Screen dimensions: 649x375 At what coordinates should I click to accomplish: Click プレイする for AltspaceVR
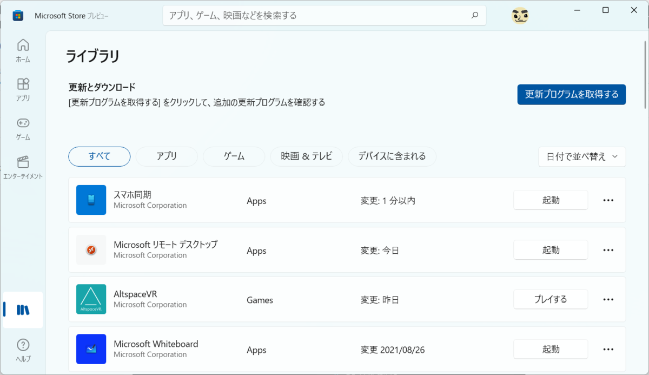pyautogui.click(x=551, y=300)
